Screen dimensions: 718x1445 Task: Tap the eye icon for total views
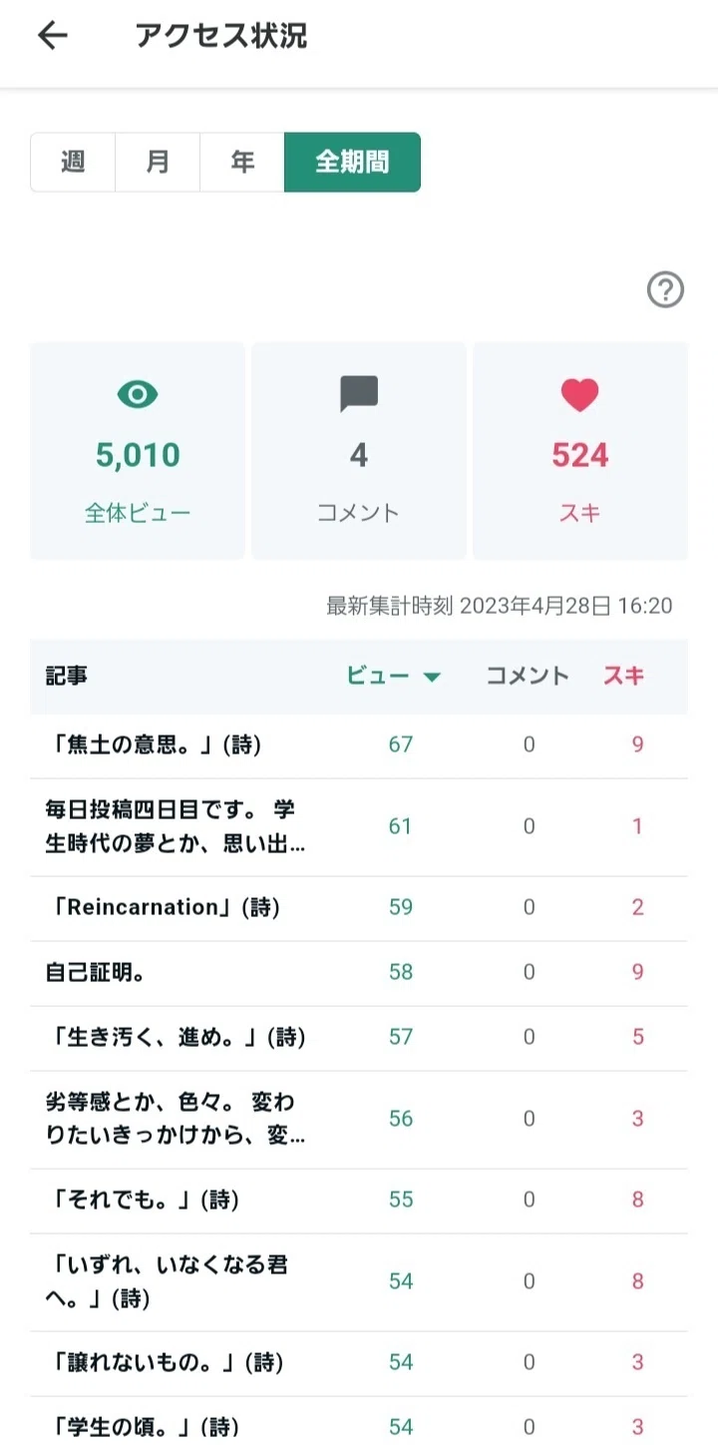(x=138, y=395)
